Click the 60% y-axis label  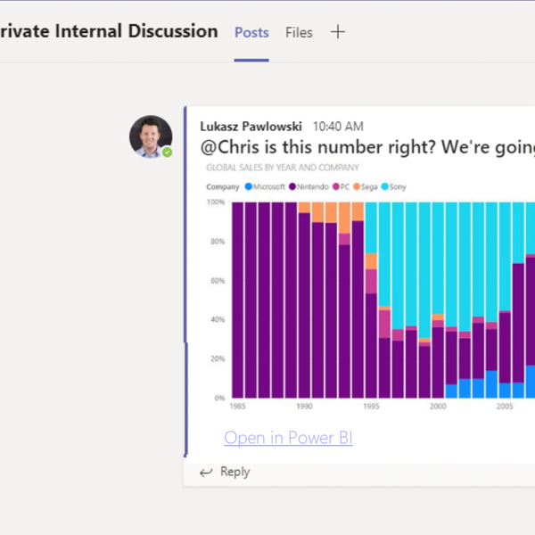click(x=218, y=281)
